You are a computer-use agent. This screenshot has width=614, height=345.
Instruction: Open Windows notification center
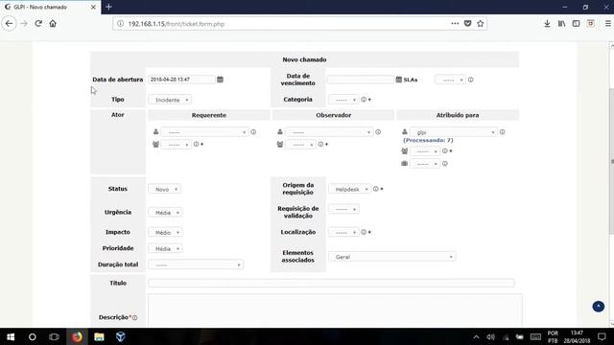[602, 336]
